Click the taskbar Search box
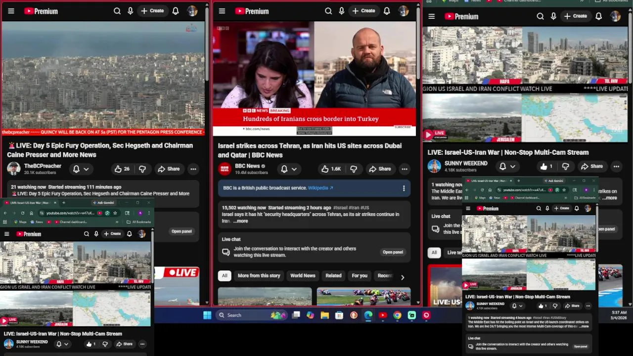 point(251,315)
